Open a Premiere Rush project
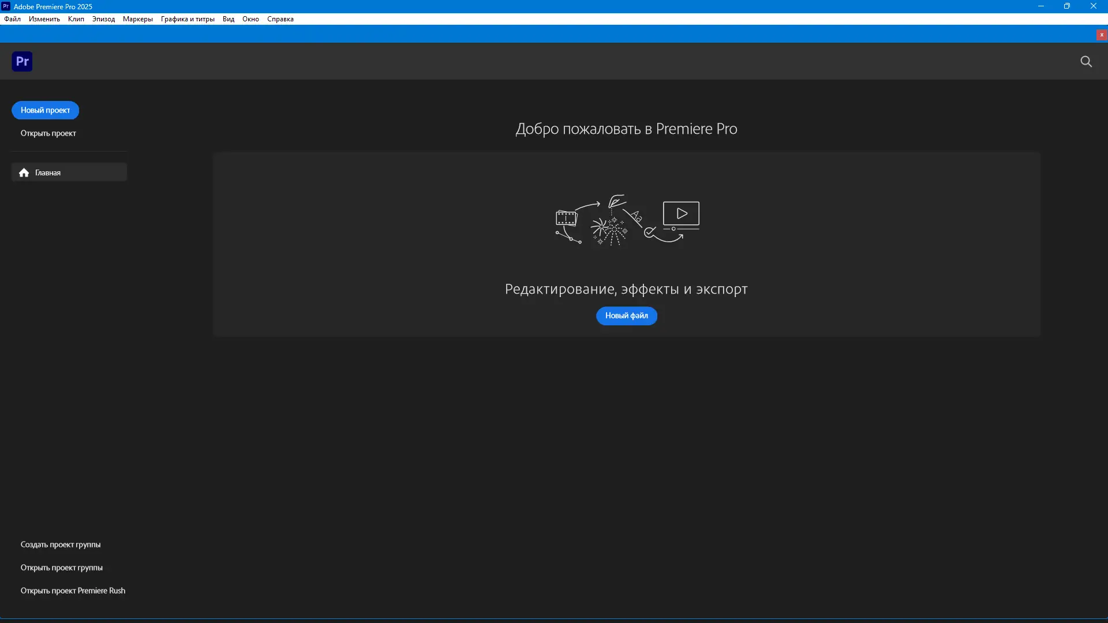This screenshot has height=623, width=1108. (73, 590)
